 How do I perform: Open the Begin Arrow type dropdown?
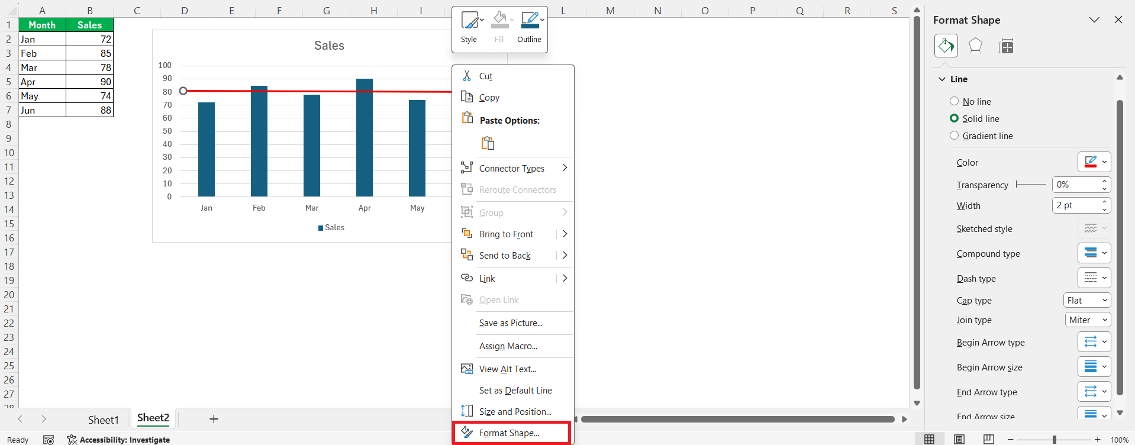[1094, 341]
